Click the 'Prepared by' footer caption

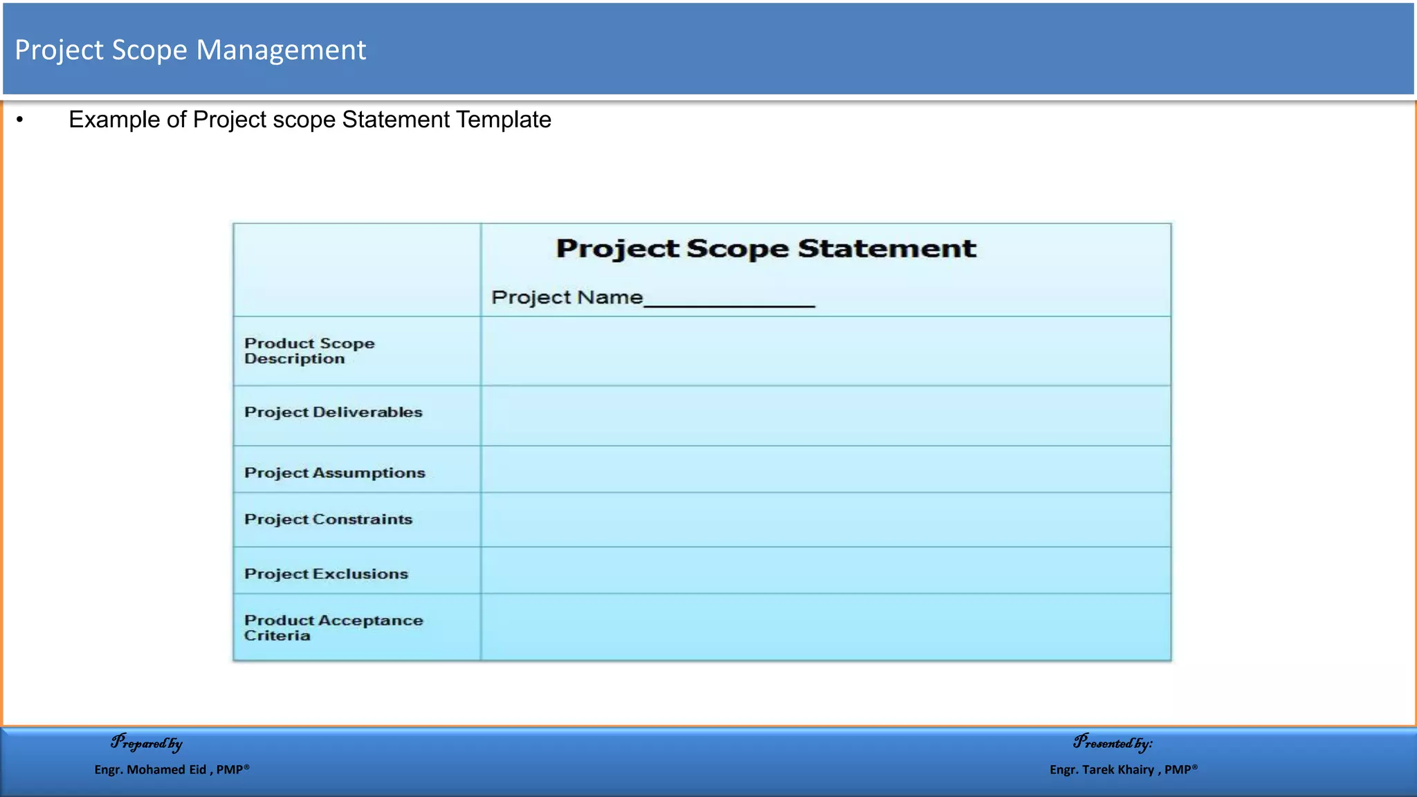click(147, 743)
